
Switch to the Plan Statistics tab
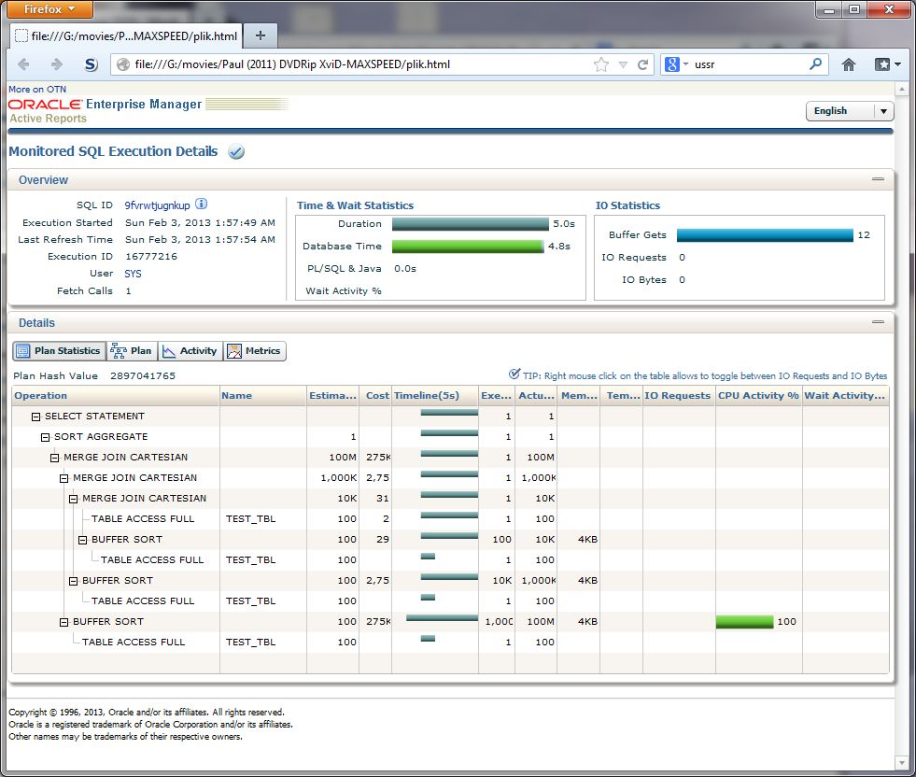click(59, 351)
